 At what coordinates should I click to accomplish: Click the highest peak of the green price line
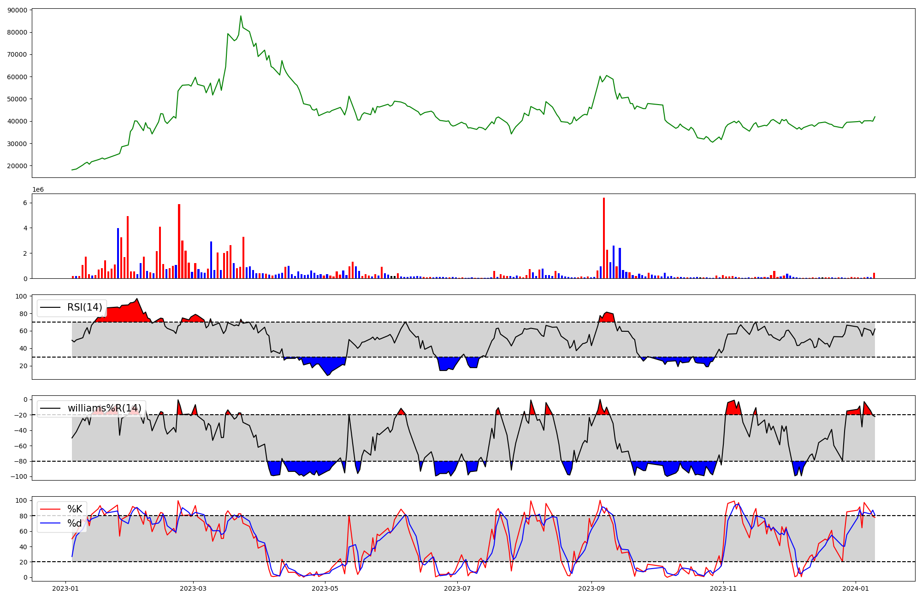pos(241,17)
